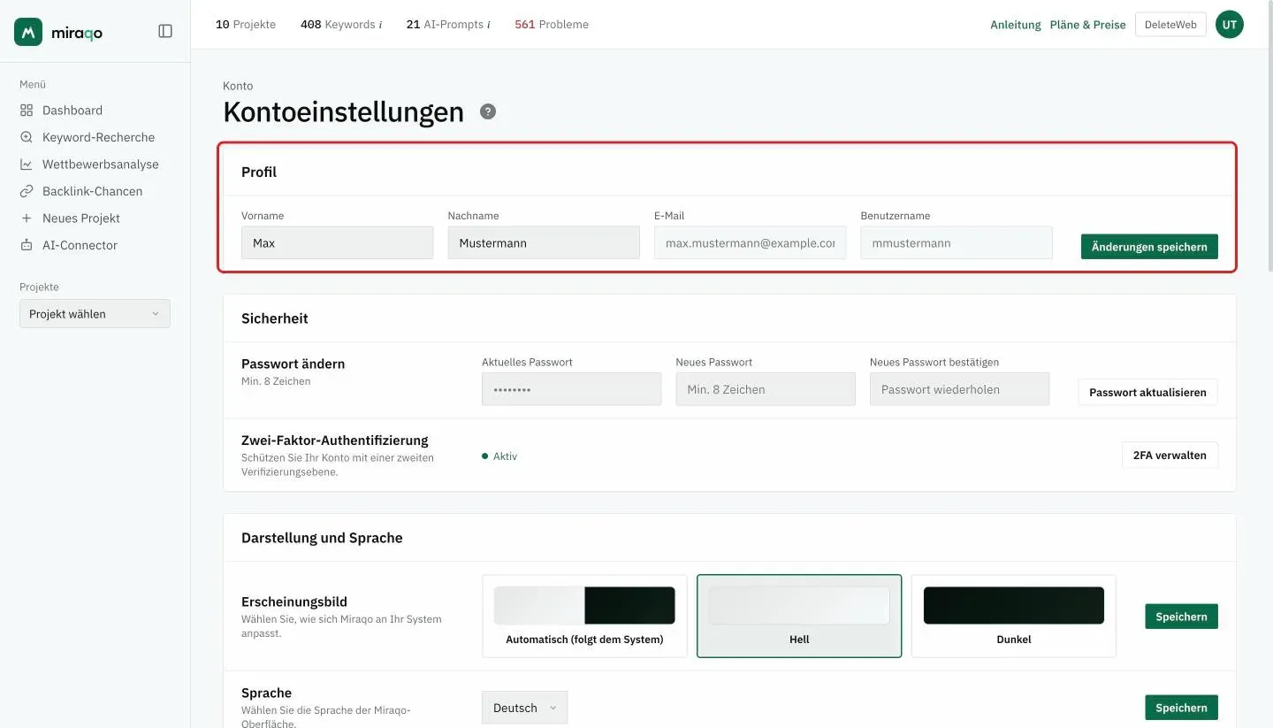Click the Neues Passwort field
This screenshot has width=1273, height=728.
coord(766,389)
